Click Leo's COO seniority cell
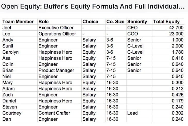188x126 pixels. coord(132,34)
